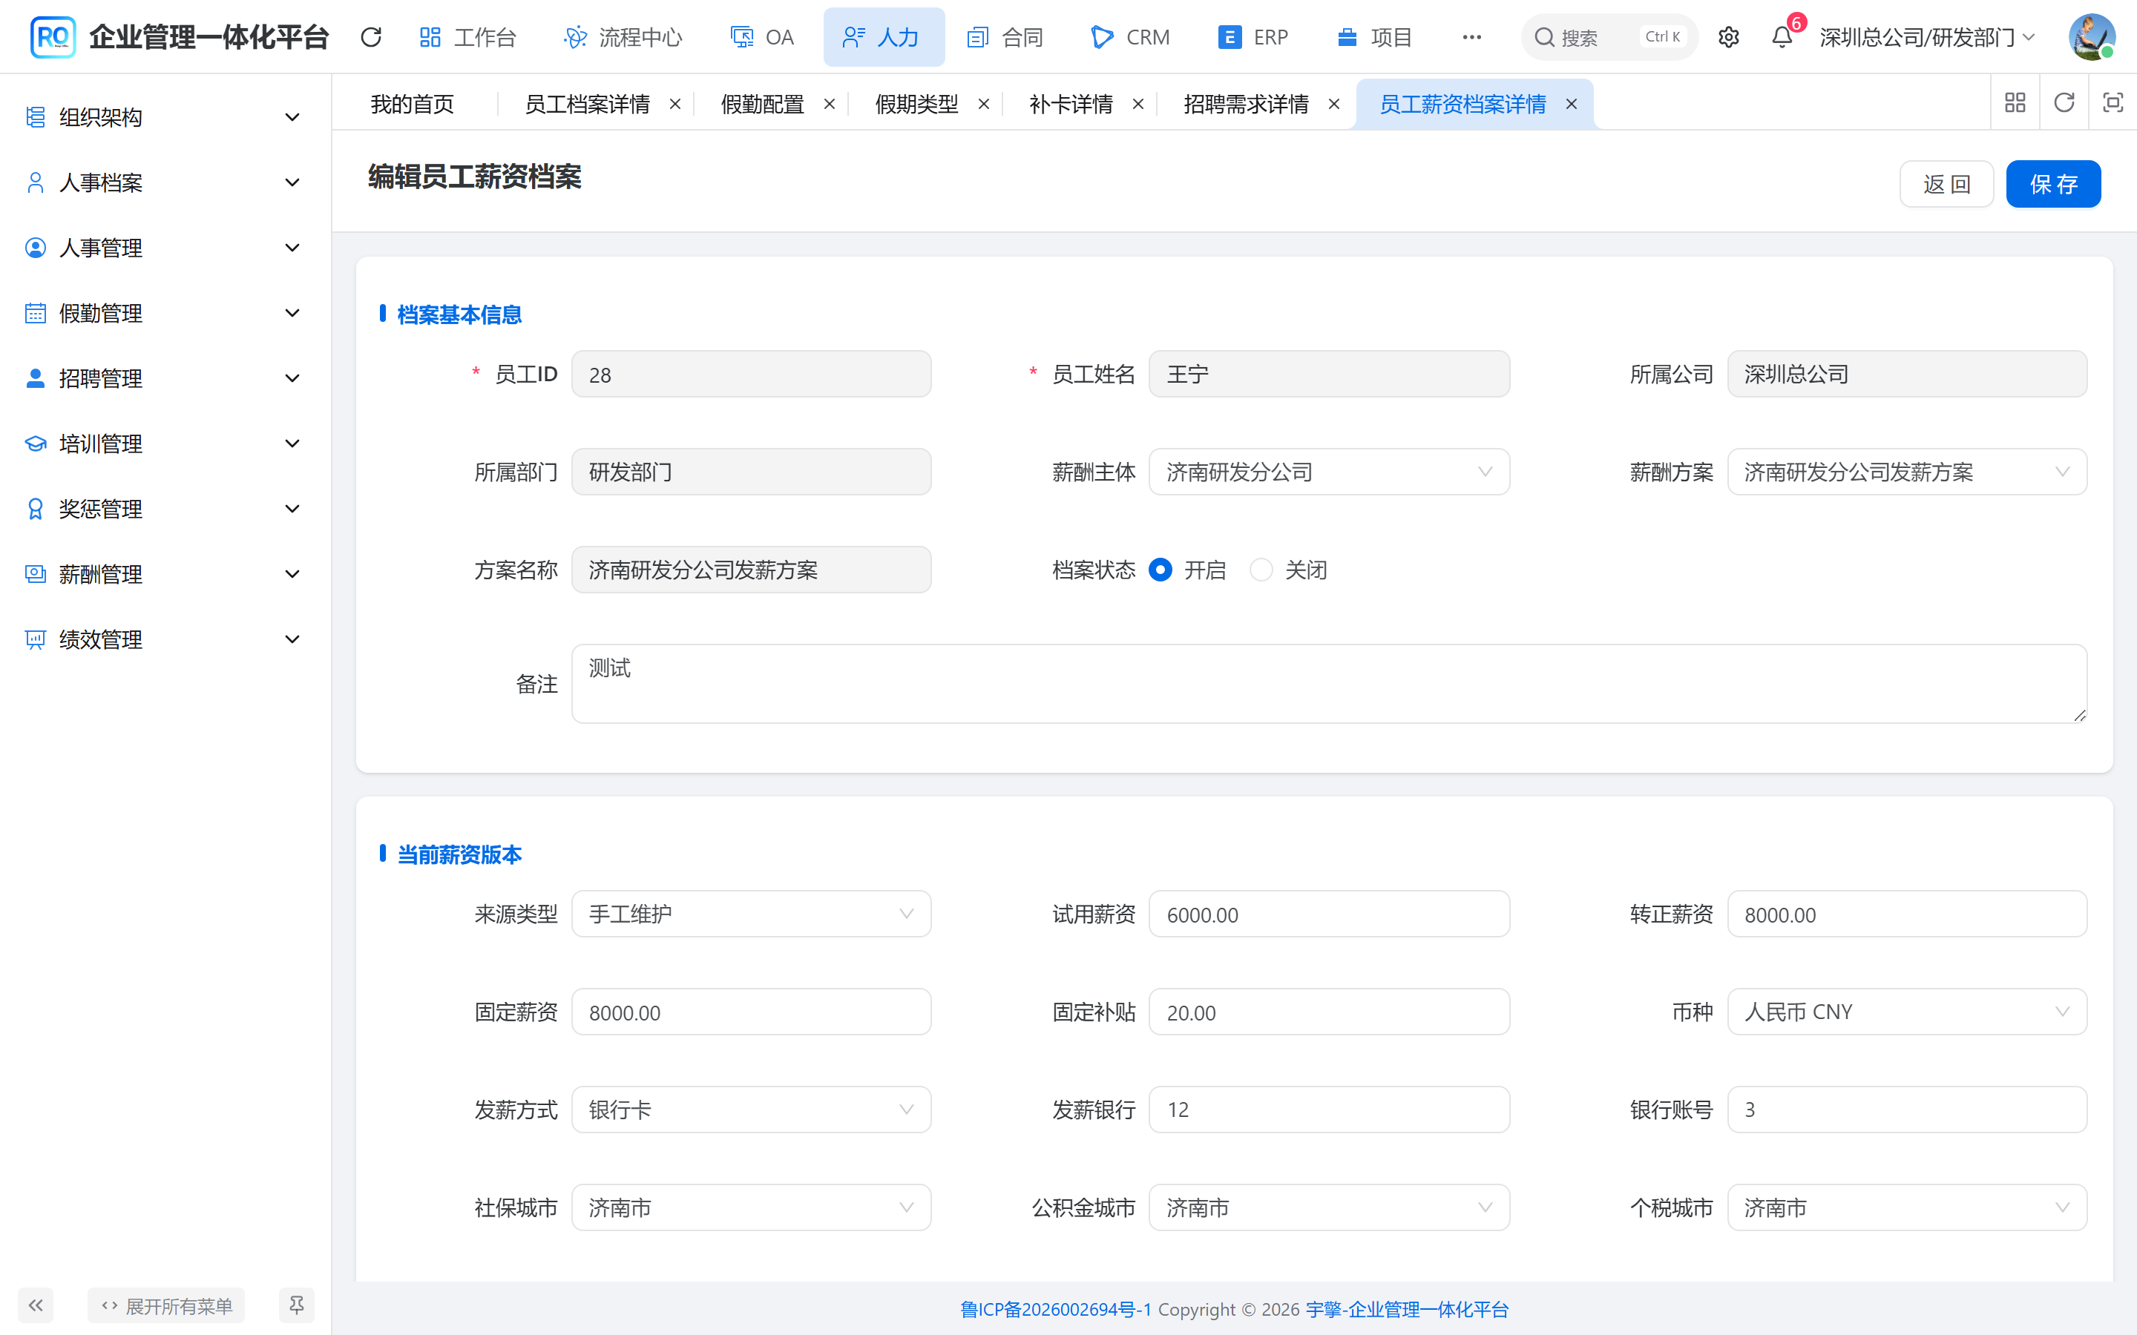Click the 薪酬管理 sidebar icon
The image size is (2137, 1335).
point(36,575)
